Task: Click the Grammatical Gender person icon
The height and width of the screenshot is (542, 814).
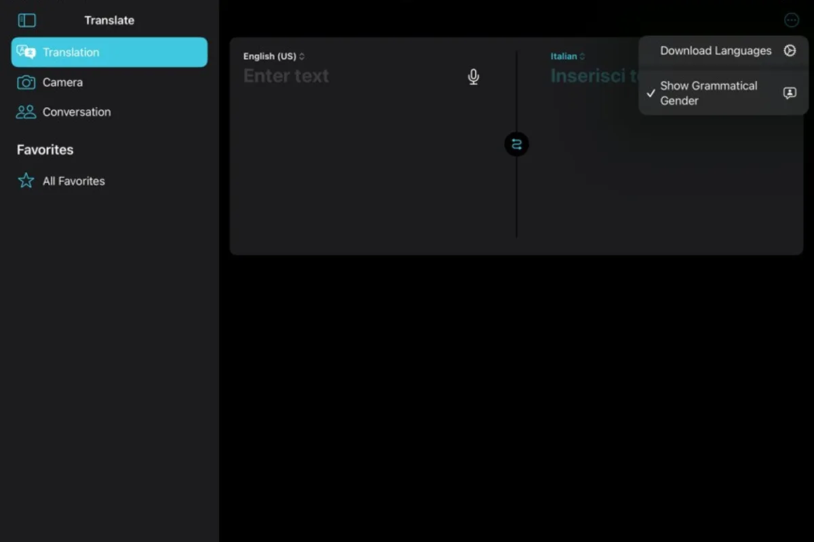Action: pyautogui.click(x=790, y=93)
